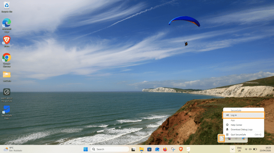
Task: Click the heart-shaped tray overflow icon
Action: 236,139
